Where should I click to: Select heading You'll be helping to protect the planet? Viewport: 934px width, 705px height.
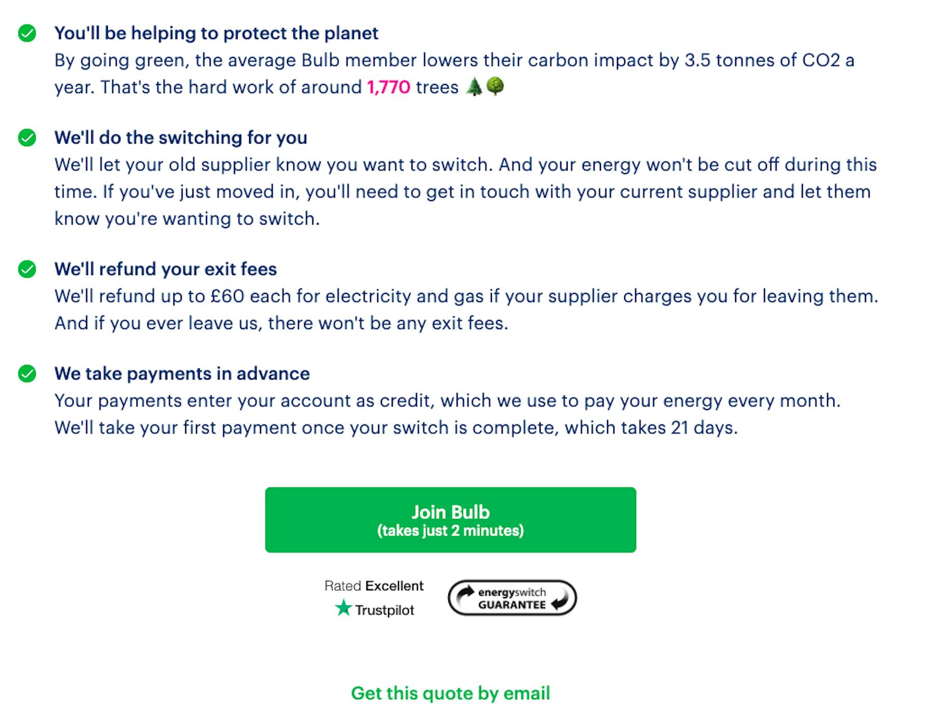tap(216, 33)
